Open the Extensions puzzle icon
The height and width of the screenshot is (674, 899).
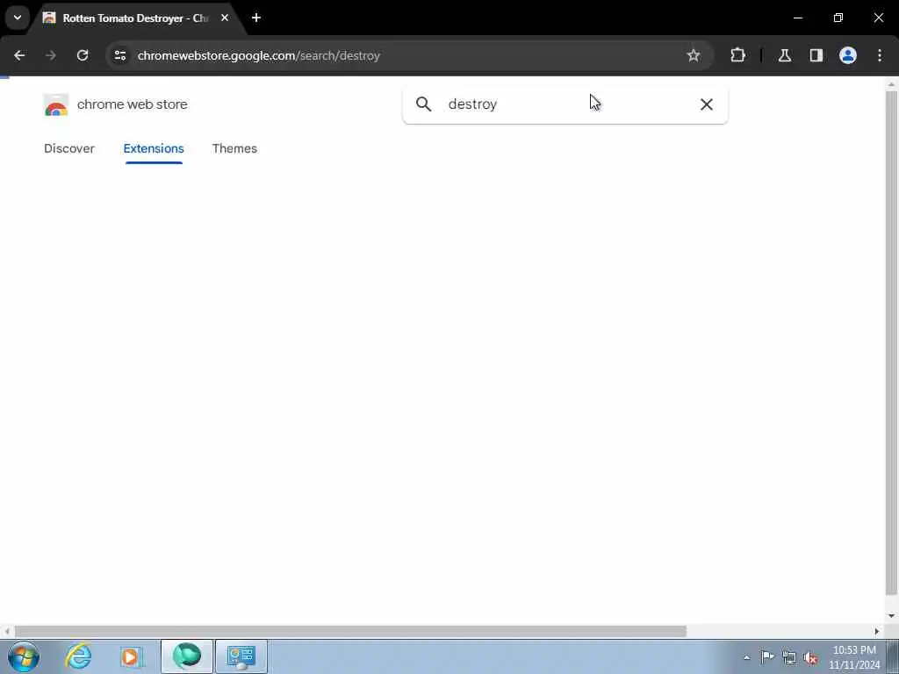737,55
